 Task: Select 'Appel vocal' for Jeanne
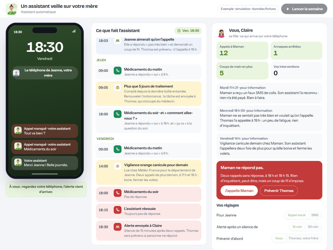297,215
